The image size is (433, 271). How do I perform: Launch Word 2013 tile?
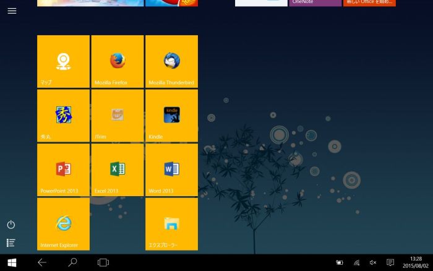click(171, 170)
